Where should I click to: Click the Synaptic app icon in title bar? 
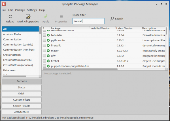(4, 4)
